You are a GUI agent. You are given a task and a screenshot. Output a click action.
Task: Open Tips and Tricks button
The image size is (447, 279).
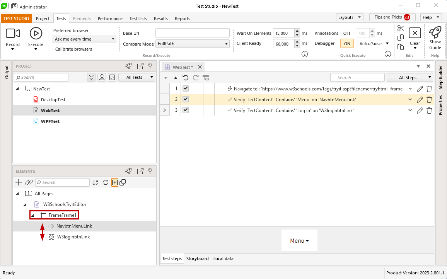[392, 17]
